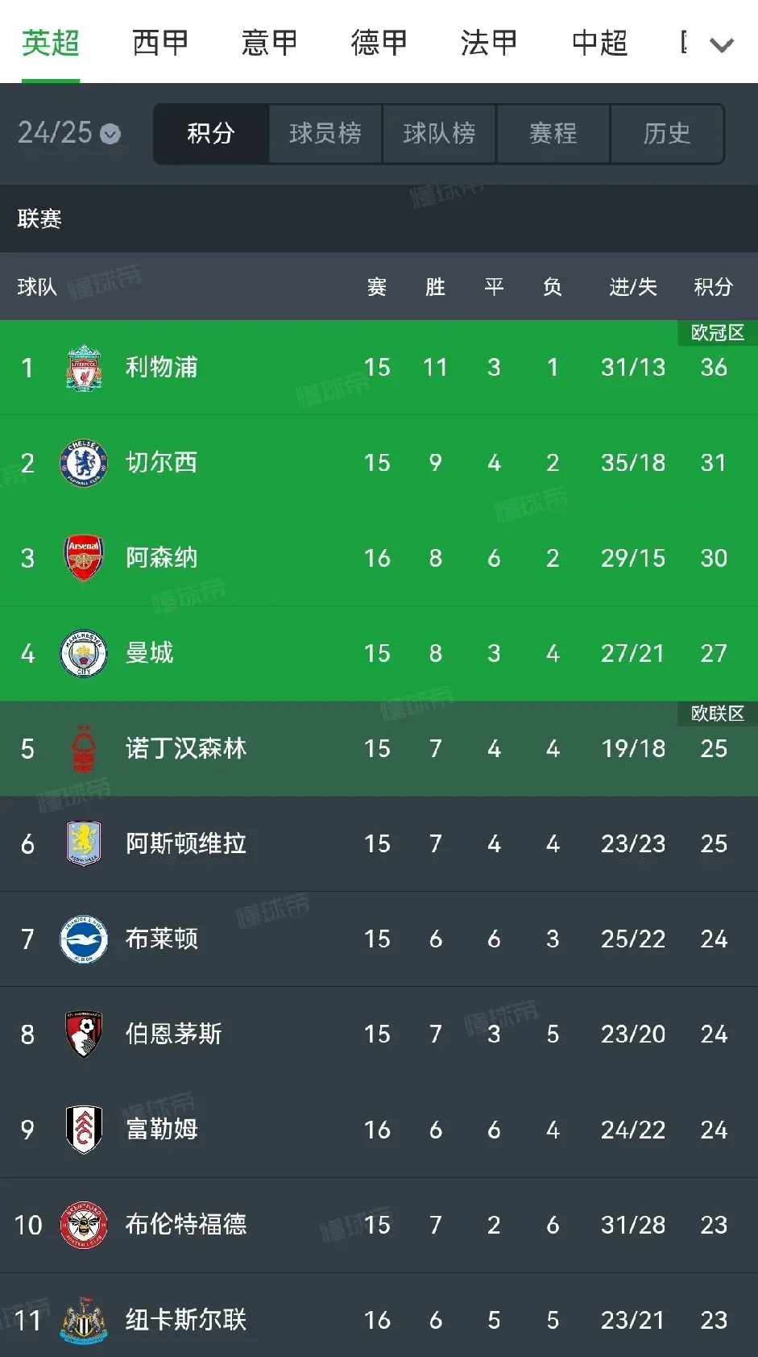
Task: Open the 纽卡斯尔联 team row
Action: point(379,1316)
